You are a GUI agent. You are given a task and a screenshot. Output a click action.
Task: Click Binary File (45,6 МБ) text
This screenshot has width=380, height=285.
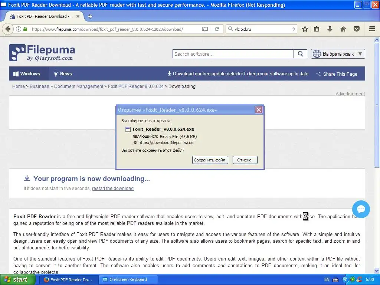click(178, 137)
